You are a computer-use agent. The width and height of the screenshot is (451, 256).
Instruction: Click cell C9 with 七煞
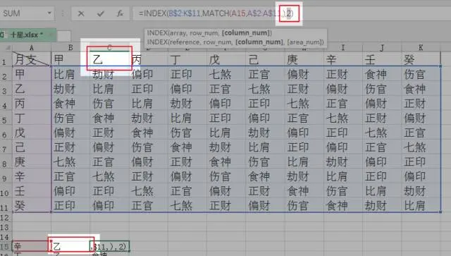(110, 176)
